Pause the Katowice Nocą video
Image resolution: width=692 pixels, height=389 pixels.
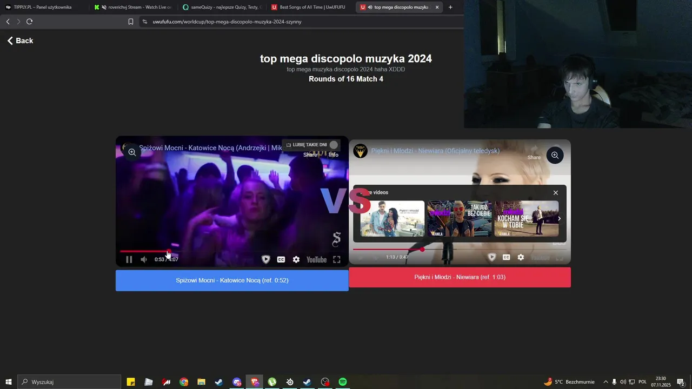(129, 259)
